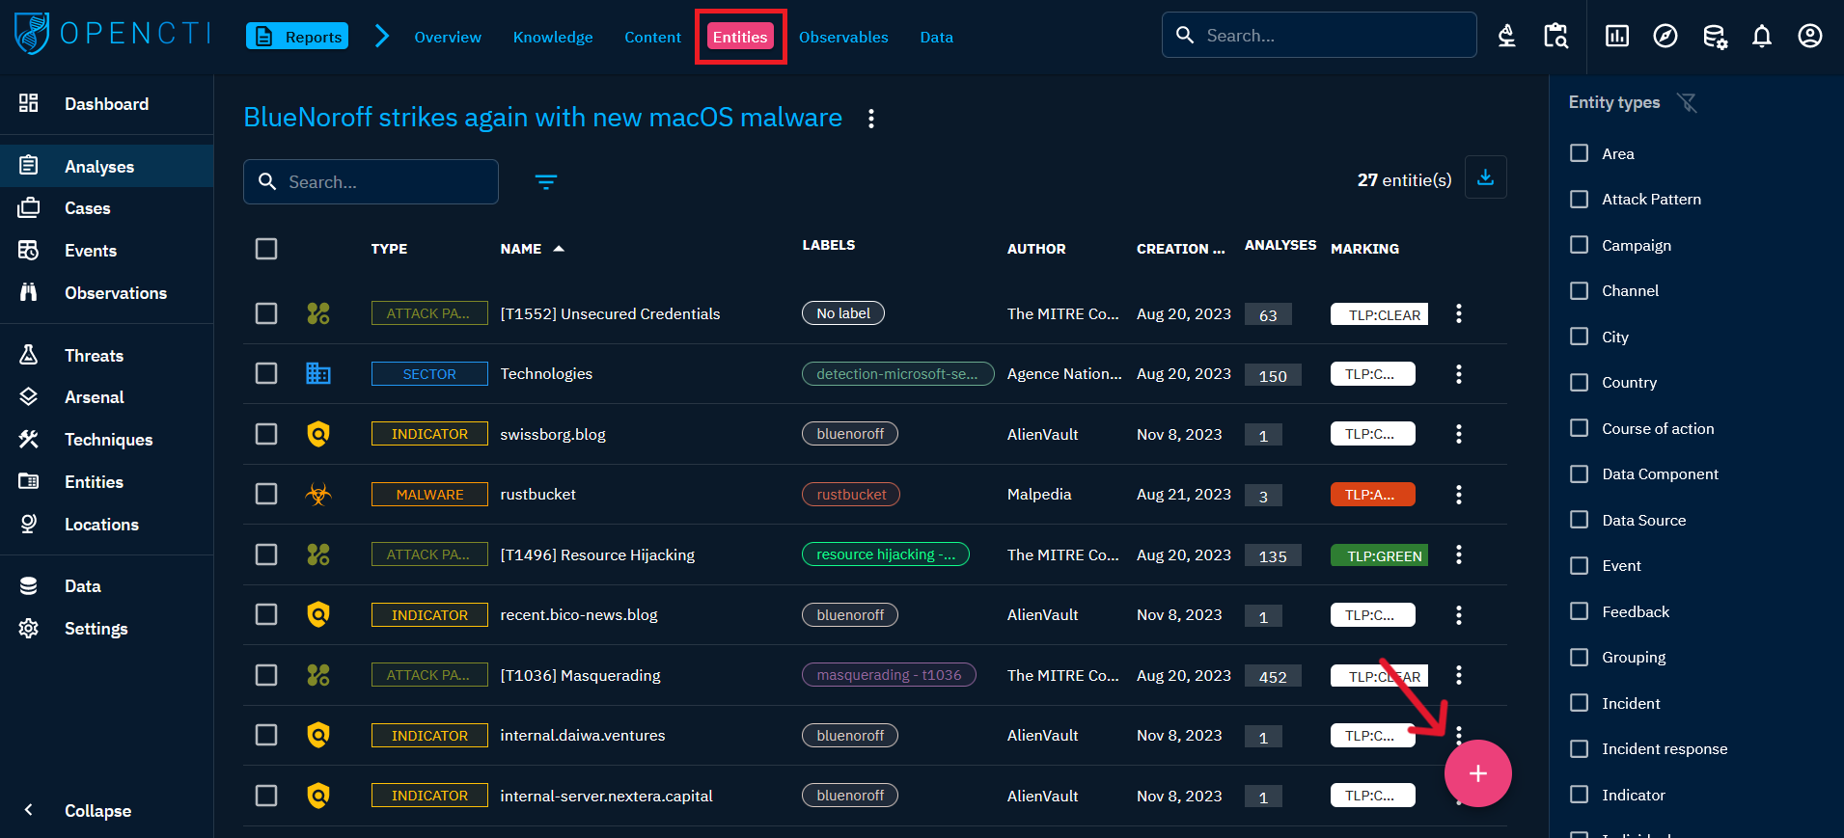The height and width of the screenshot is (838, 1844).
Task: Switch to the Observables tab
Action: point(842,38)
